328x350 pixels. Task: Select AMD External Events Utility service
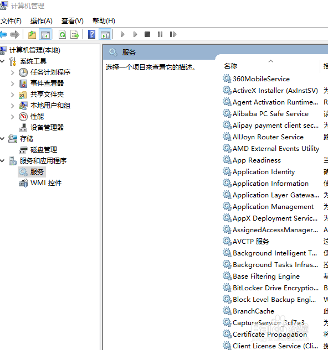click(x=276, y=148)
